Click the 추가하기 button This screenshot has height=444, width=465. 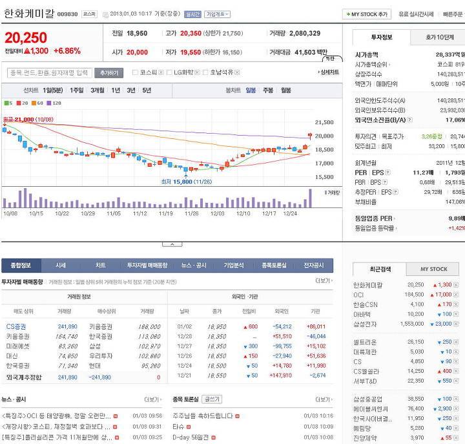109,73
